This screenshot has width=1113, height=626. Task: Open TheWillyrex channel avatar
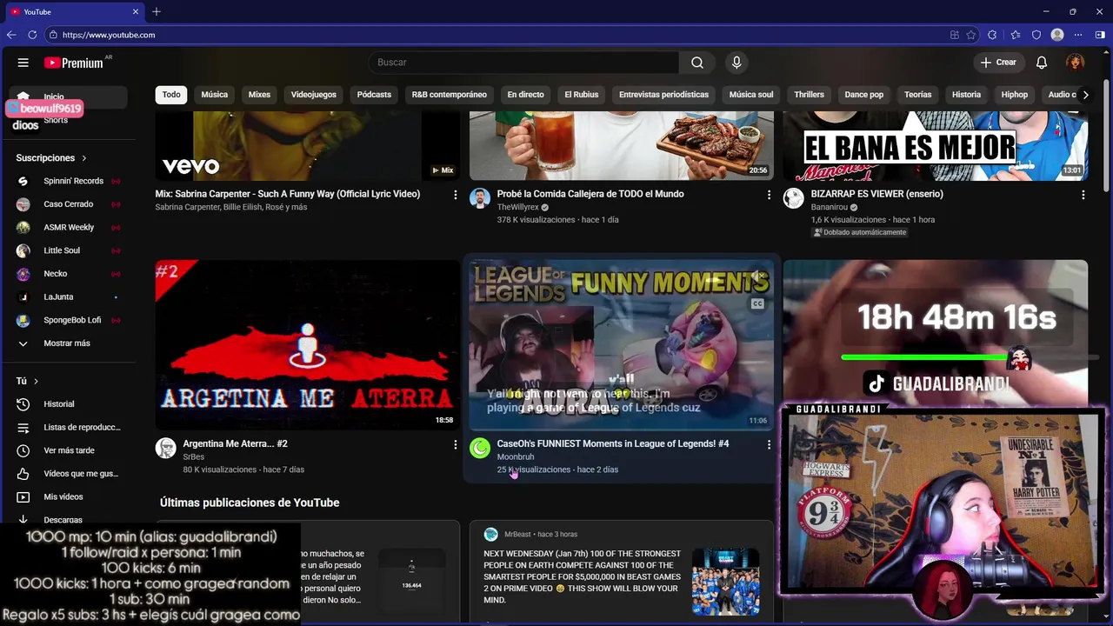pos(480,198)
